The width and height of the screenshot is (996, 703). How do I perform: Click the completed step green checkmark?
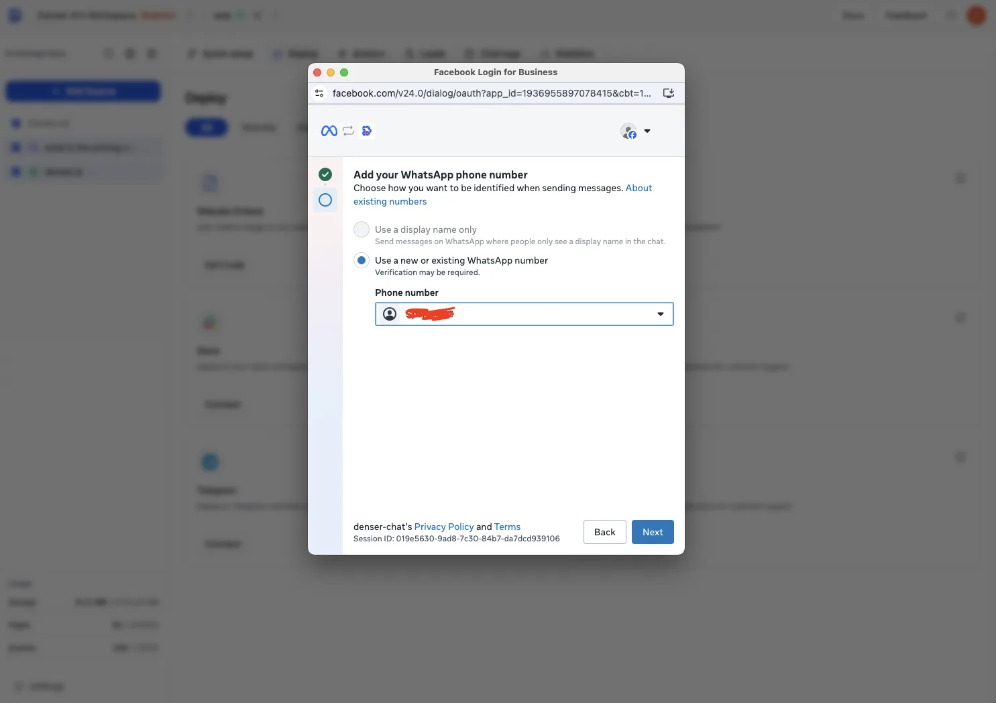325,174
